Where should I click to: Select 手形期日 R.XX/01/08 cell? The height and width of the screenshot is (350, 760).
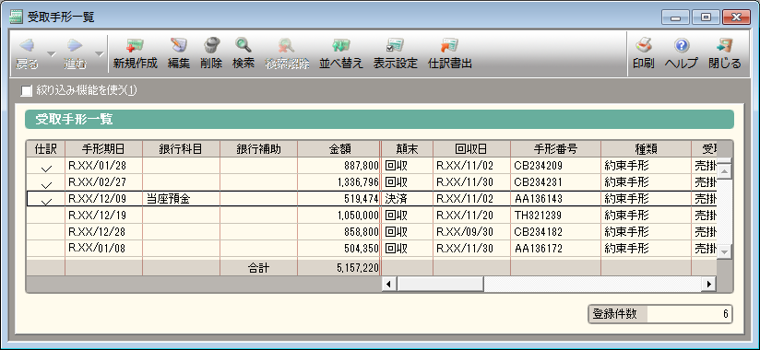103,249
